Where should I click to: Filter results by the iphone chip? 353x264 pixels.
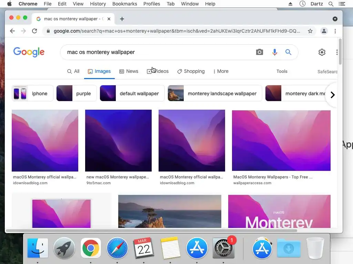[32, 93]
